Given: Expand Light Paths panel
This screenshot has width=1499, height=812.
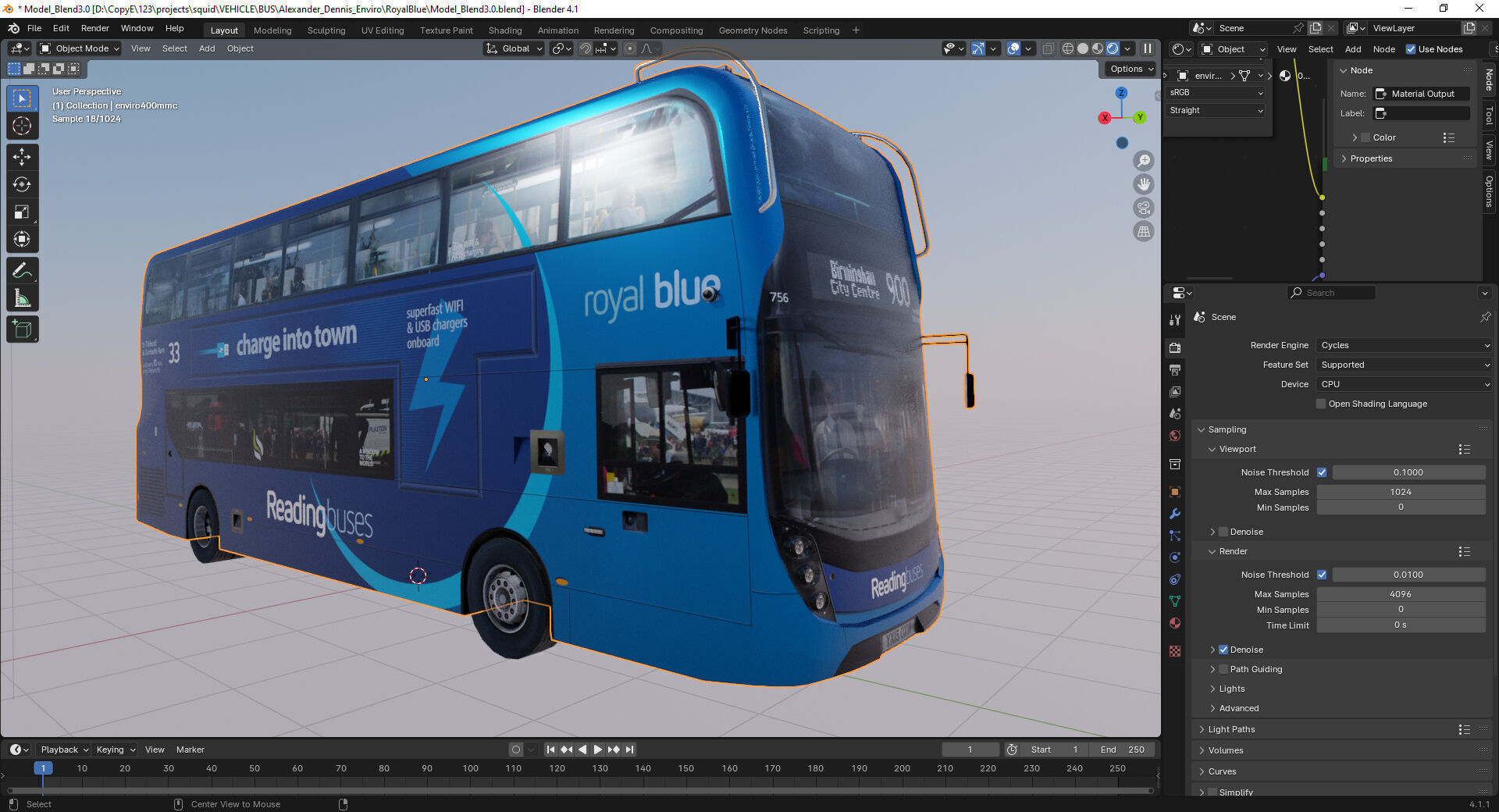Looking at the screenshot, I should tap(1231, 729).
